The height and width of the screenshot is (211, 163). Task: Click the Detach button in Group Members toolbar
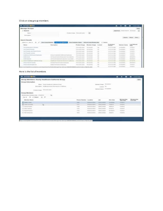point(36,97)
